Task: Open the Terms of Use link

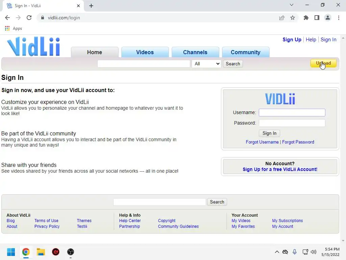Action: (x=46, y=221)
